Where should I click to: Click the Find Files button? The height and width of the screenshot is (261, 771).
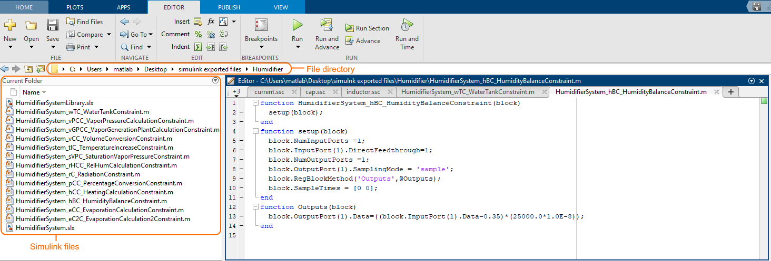[85, 22]
